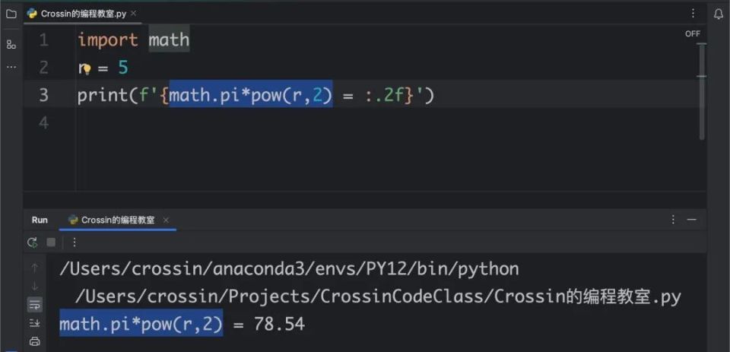The image size is (730, 352).
Task: Click the light bulb quick-fix icon
Action: pyautogui.click(x=86, y=70)
